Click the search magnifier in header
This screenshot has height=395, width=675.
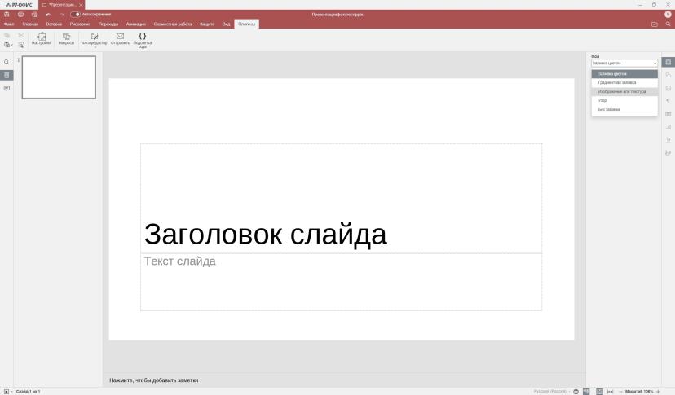click(668, 24)
